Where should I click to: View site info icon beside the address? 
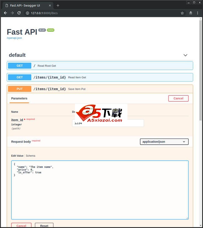click(x=27, y=13)
